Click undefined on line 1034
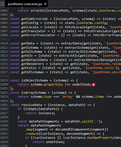Viewport: 121px width, 147px height. tap(54, 142)
